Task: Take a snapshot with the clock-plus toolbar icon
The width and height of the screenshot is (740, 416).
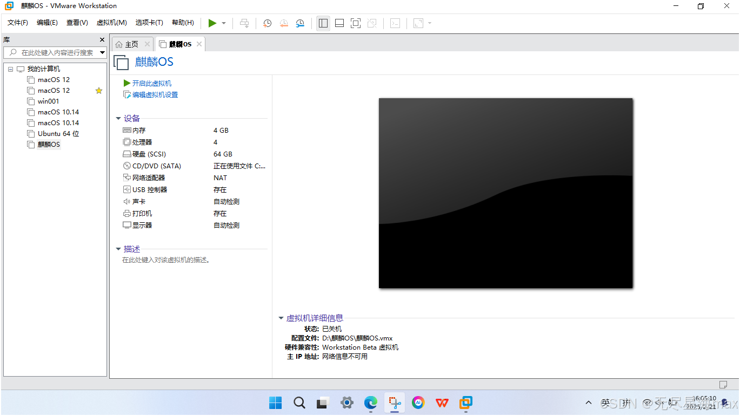Action: click(267, 23)
